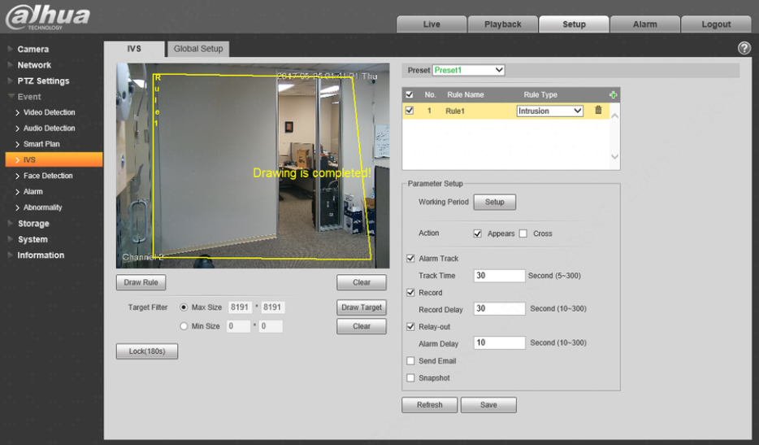Click the Logout tab

[x=716, y=24]
